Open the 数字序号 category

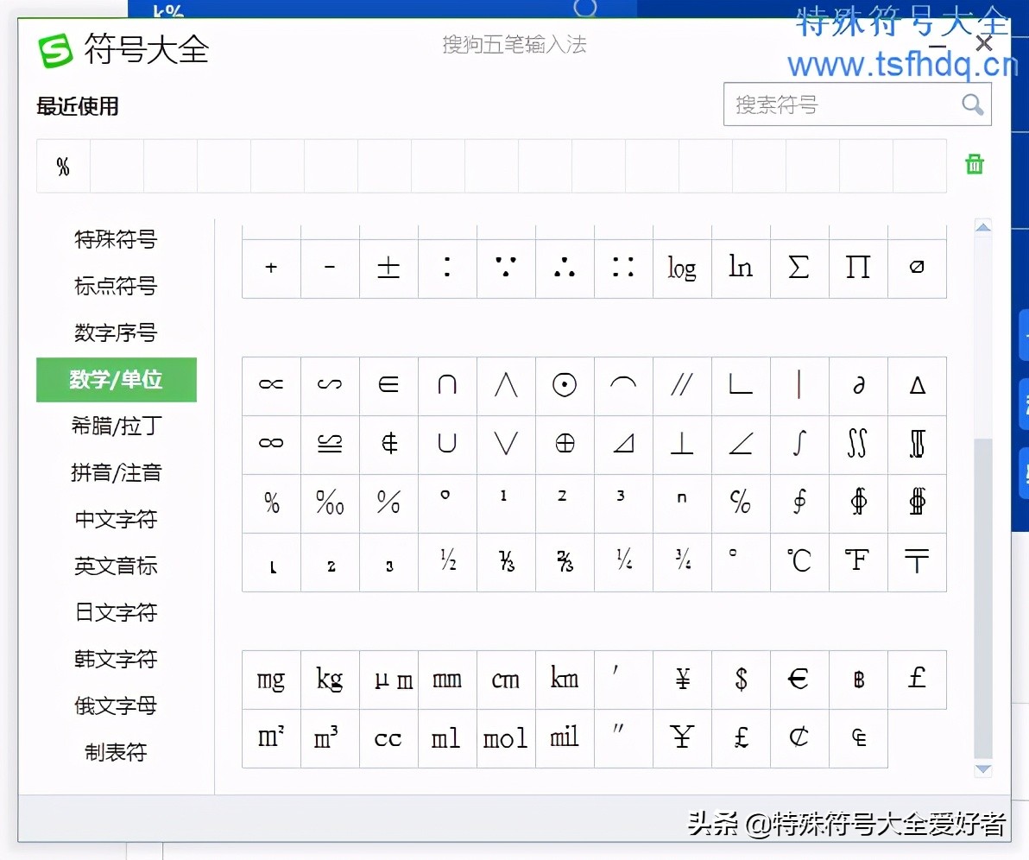coord(116,332)
